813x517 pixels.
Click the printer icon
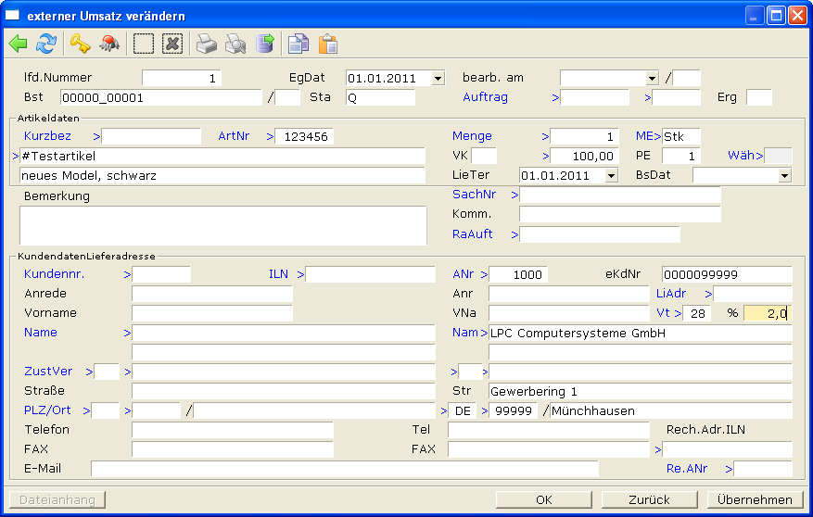coord(206,44)
